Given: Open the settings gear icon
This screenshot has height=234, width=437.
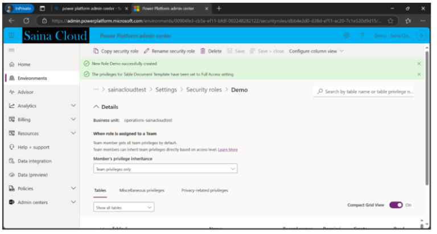Looking at the screenshot, I should tap(347, 36).
